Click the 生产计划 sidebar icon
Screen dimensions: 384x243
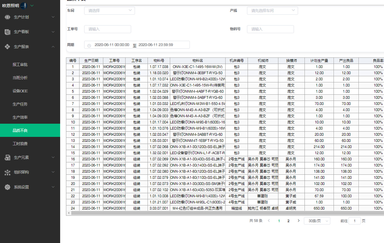8,17
